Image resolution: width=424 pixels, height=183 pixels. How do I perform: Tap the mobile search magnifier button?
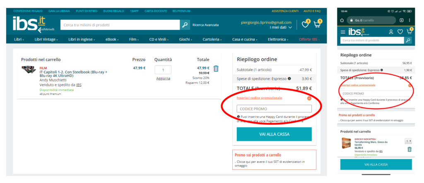click(408, 40)
